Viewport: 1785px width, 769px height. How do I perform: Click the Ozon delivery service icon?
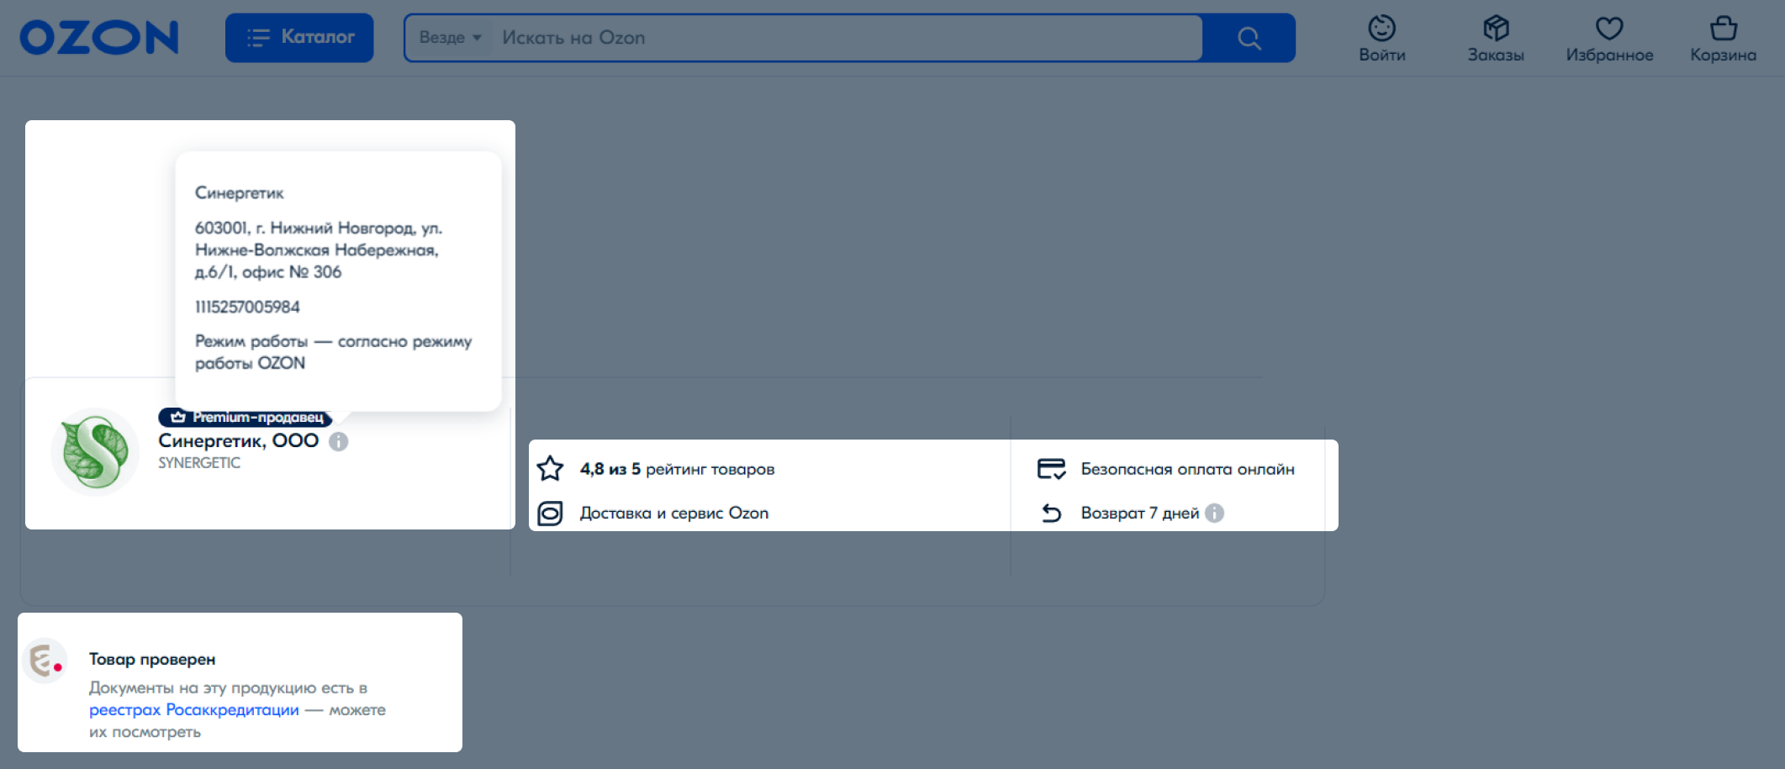click(x=550, y=513)
